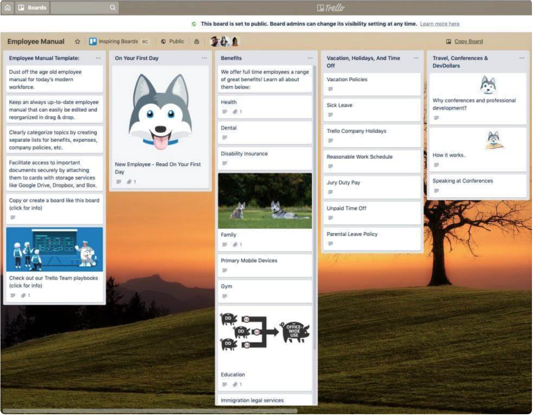
Task: Click attachment icon on Education card
Action: (x=235, y=384)
